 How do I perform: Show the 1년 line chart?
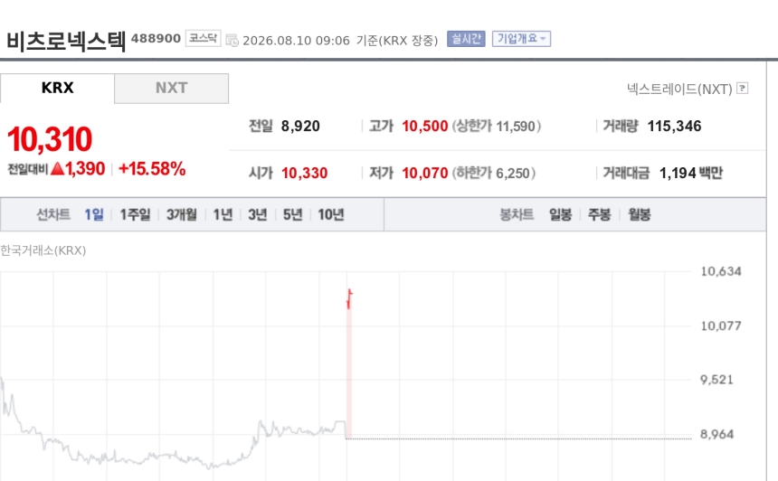click(x=223, y=214)
